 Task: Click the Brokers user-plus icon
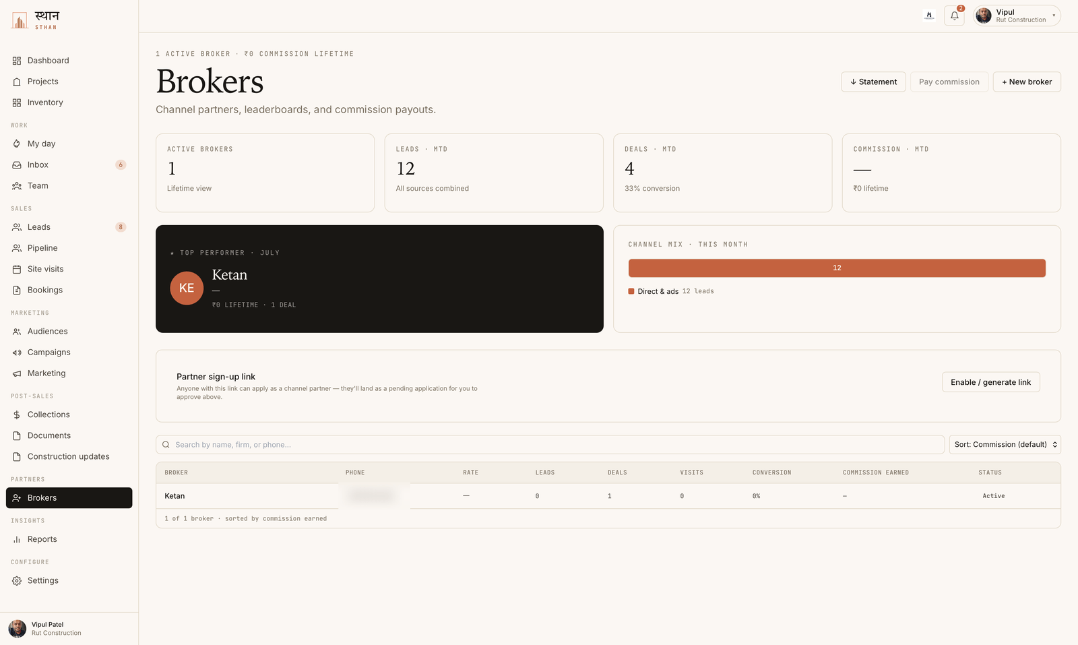pos(17,498)
